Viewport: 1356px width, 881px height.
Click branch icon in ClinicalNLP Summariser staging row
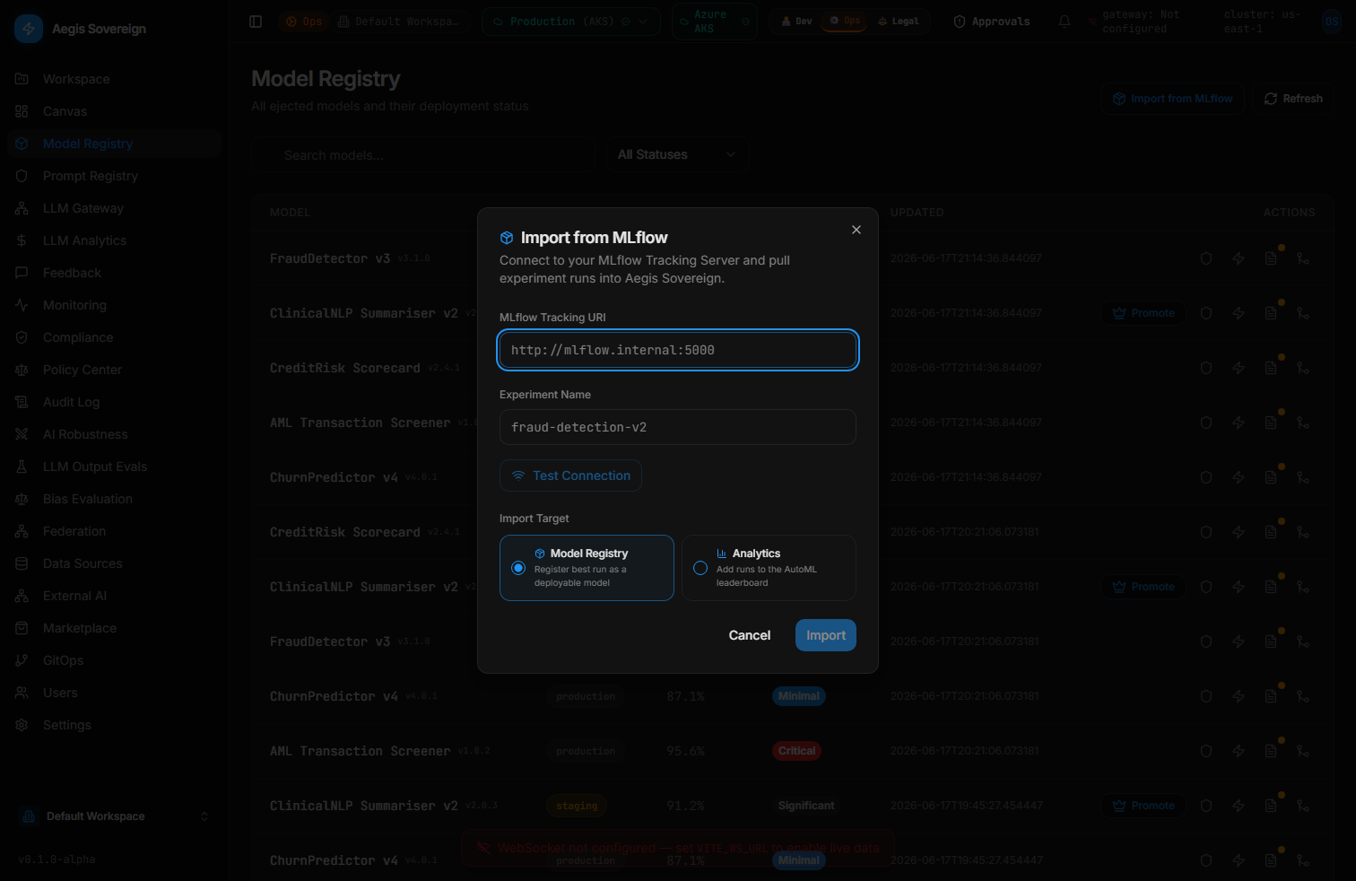point(1303,806)
